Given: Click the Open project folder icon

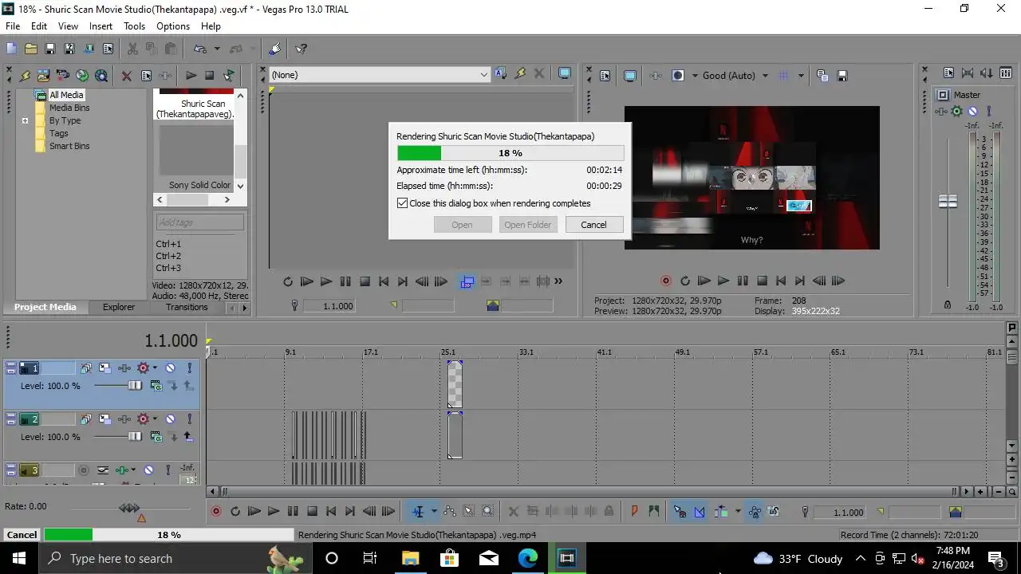Looking at the screenshot, I should [x=30, y=49].
